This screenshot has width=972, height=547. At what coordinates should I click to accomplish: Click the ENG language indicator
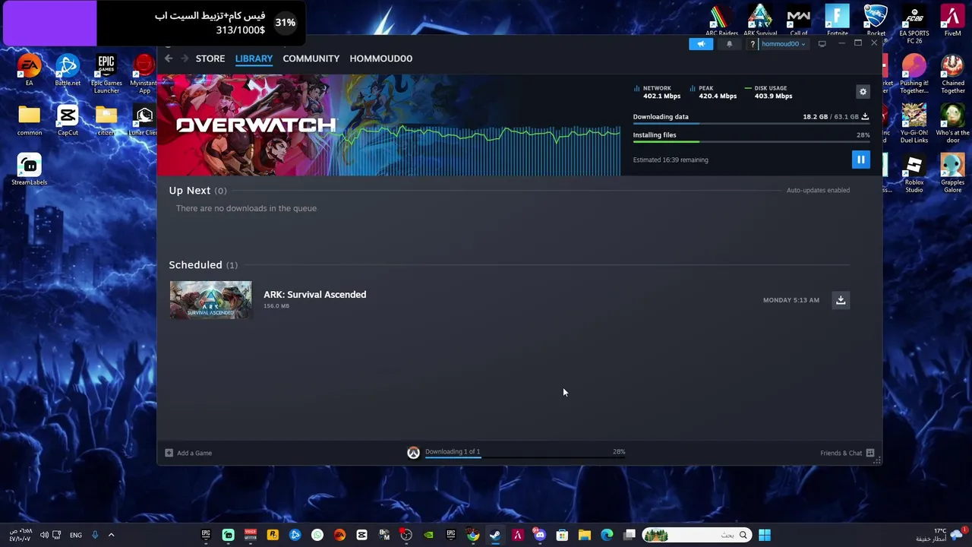76,535
